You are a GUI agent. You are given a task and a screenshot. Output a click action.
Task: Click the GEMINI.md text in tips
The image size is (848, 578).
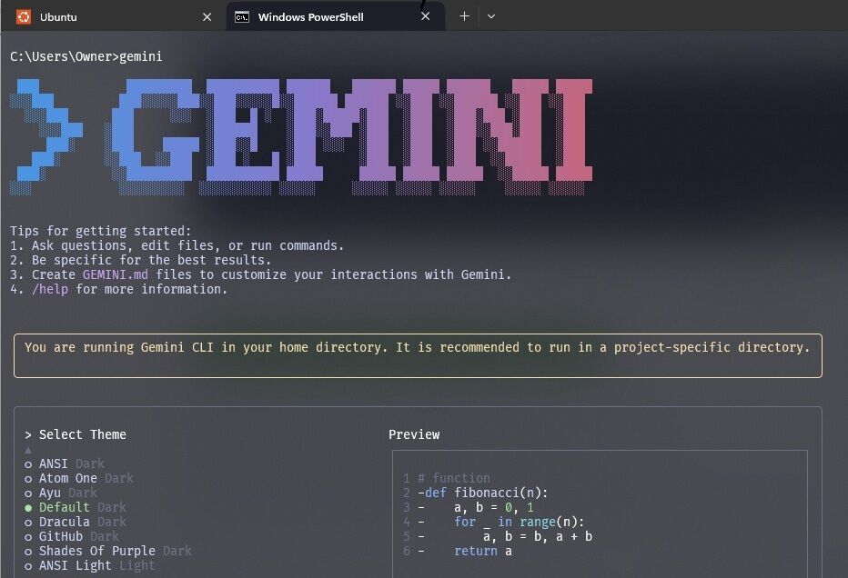116,274
